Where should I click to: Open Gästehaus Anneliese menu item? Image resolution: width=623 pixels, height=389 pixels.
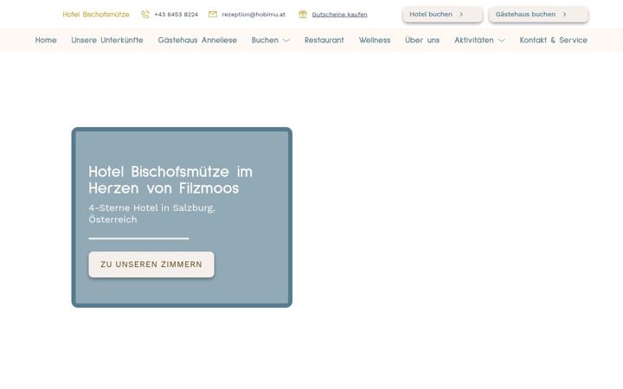point(197,40)
